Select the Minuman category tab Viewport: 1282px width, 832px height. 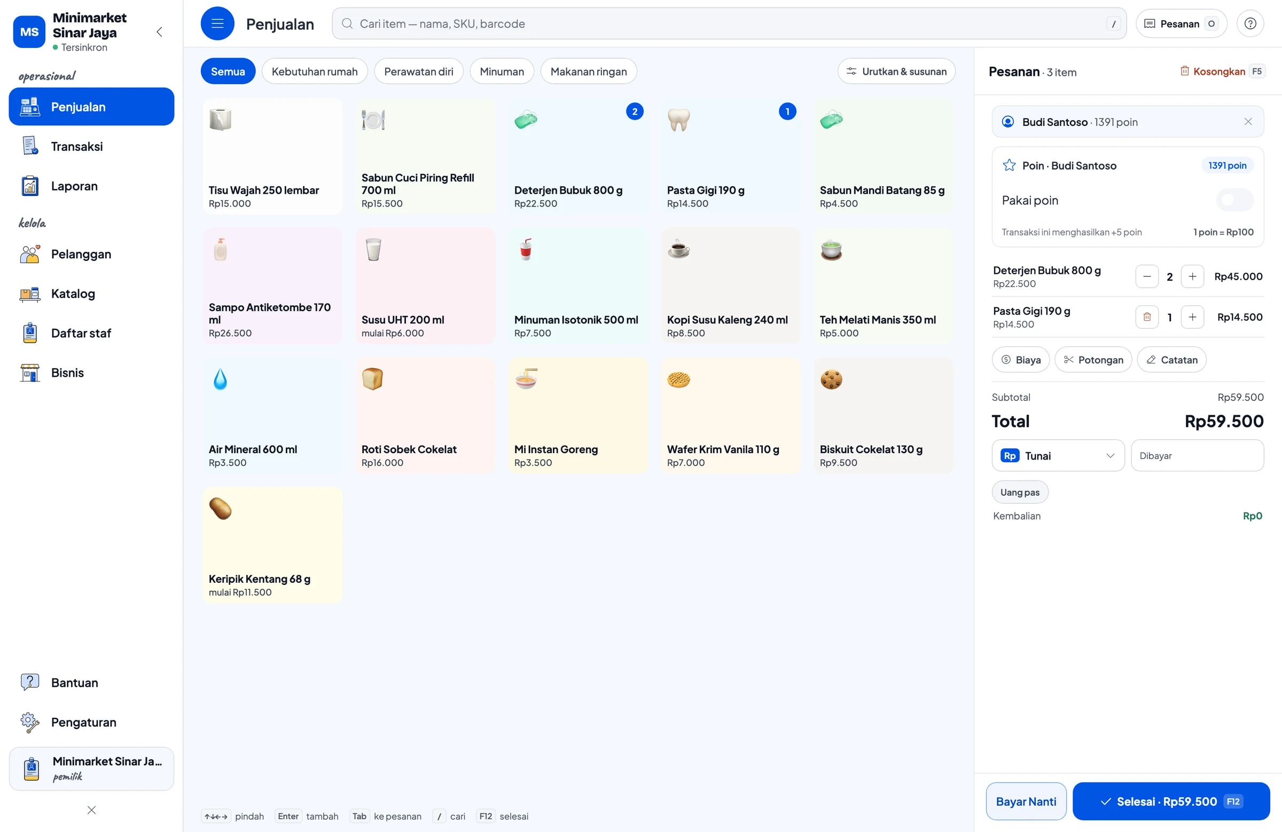[502, 72]
